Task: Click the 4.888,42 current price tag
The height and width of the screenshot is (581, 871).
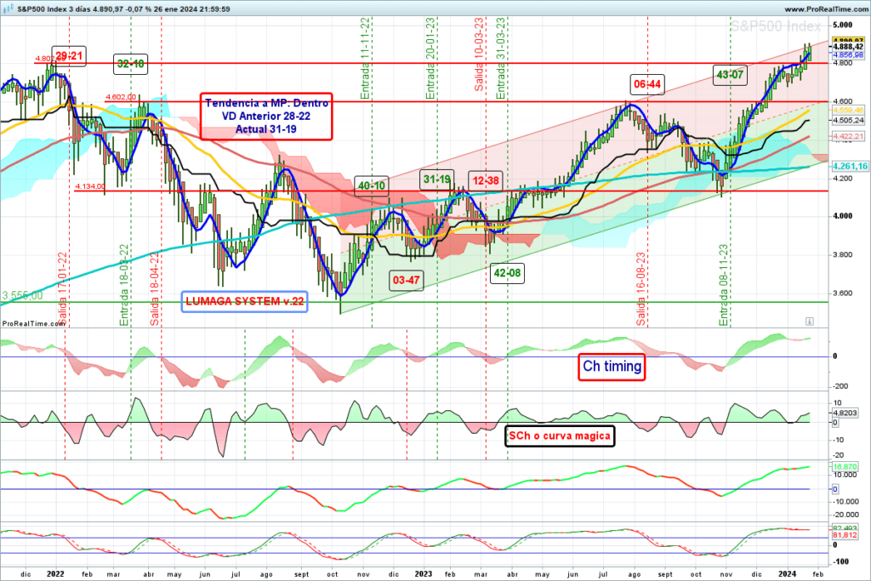Action: point(848,48)
